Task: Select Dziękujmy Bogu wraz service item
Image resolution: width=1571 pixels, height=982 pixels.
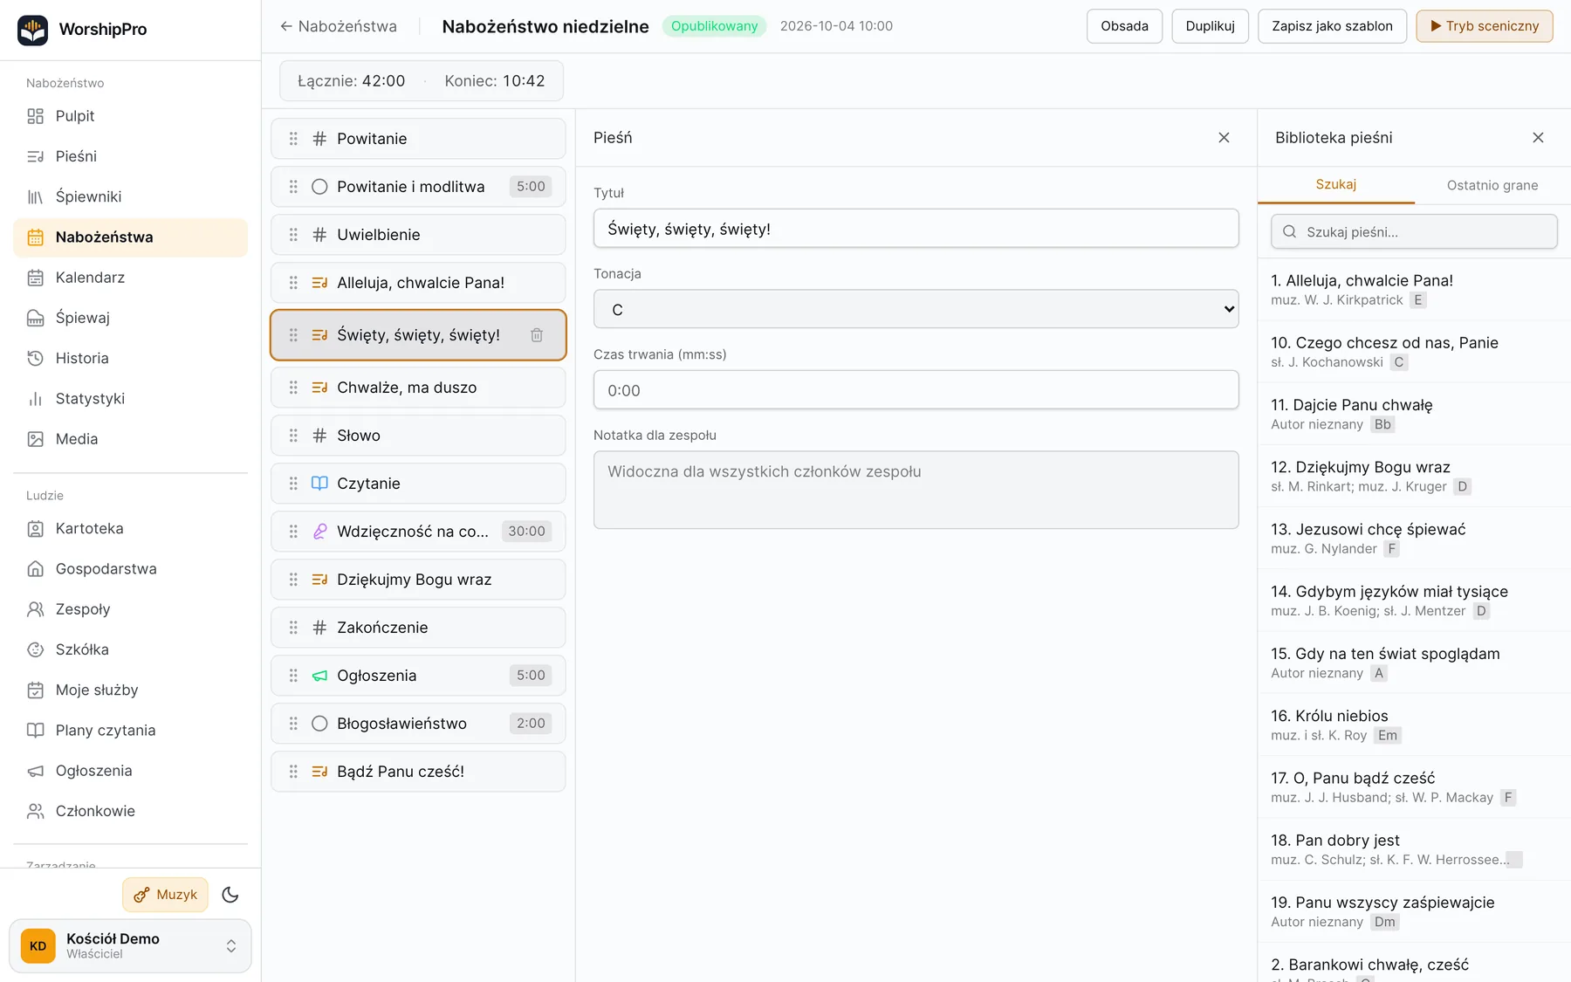Action: coord(418,580)
